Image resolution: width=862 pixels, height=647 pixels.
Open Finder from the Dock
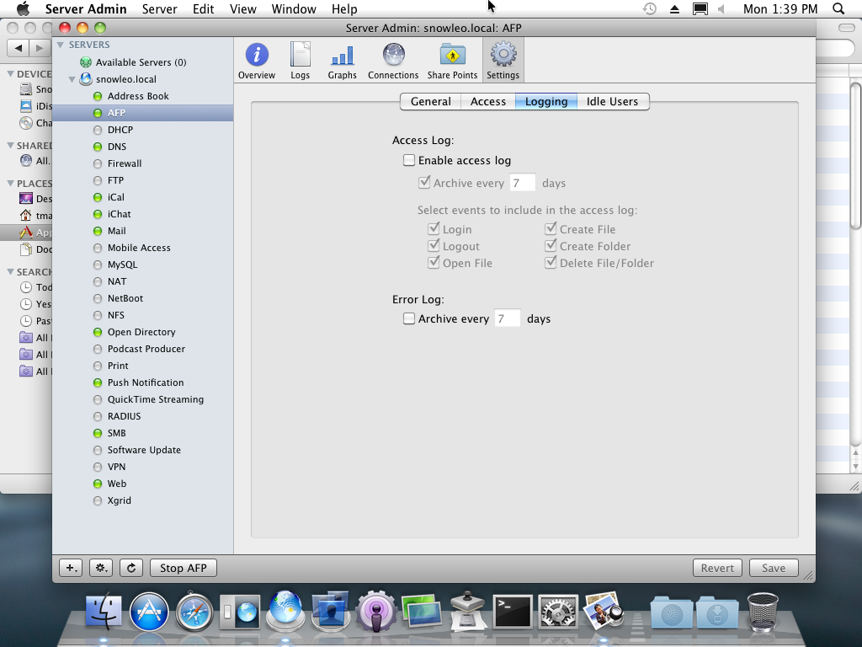104,611
